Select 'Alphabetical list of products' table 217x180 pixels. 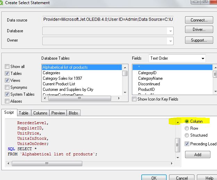coord(82,67)
